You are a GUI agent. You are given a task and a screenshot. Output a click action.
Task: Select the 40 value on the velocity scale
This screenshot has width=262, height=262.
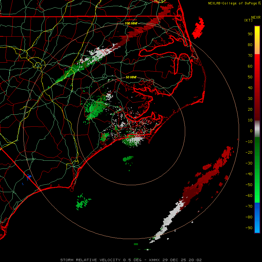(x=250, y=88)
